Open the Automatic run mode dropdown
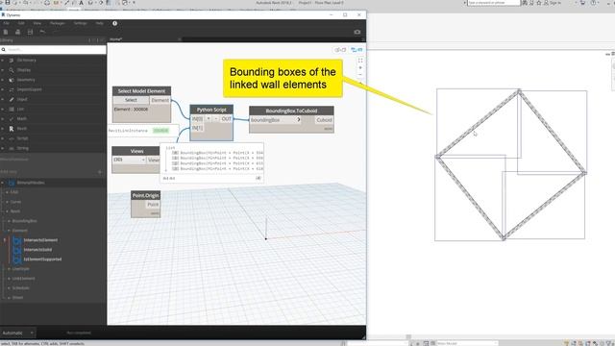 [x=18, y=334]
